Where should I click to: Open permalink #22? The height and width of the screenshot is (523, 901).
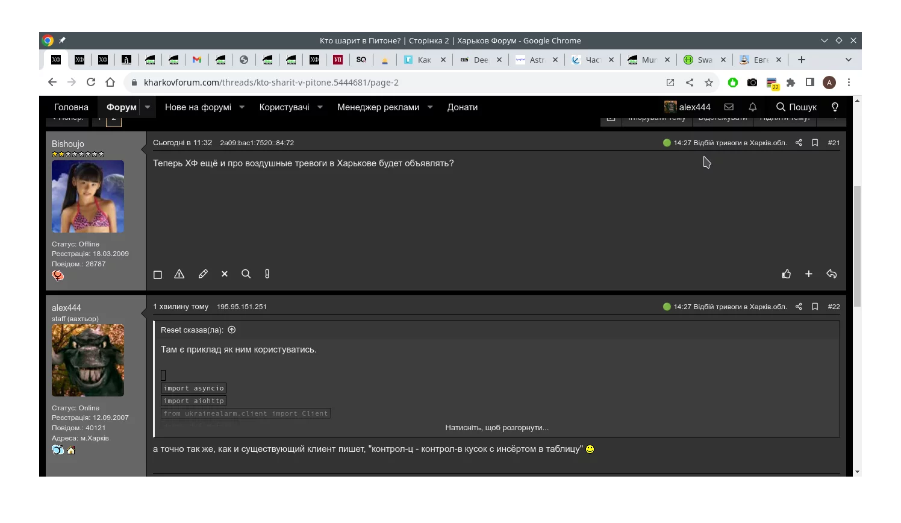[834, 307]
